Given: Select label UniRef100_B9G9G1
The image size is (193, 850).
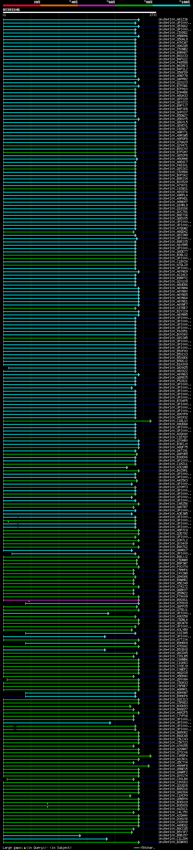Looking at the screenshot, I should click(x=173, y=600).
